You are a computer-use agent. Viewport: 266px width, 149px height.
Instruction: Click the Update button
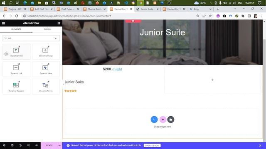(49, 145)
